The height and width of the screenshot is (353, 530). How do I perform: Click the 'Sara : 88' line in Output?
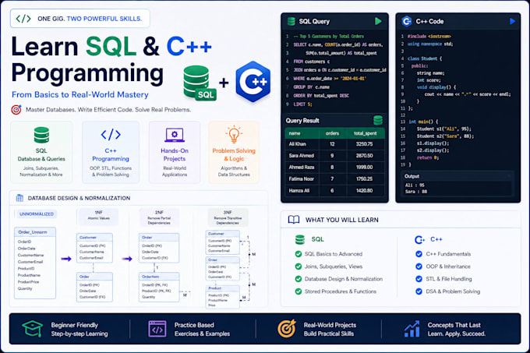point(416,192)
